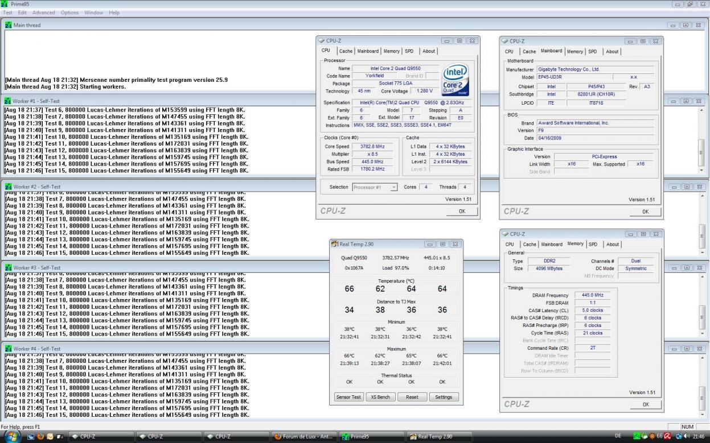Image resolution: width=710 pixels, height=443 pixels.
Task: Switch to Prime95 taskbar button
Action: click(372, 437)
